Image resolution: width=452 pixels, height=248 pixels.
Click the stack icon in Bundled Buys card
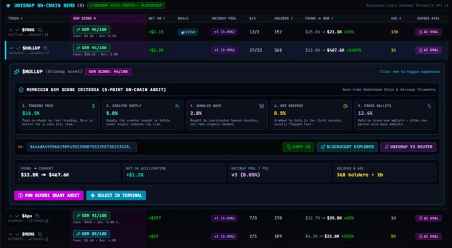[x=261, y=106]
